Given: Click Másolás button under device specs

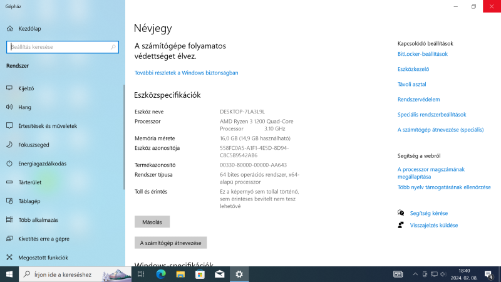Looking at the screenshot, I should pyautogui.click(x=152, y=222).
